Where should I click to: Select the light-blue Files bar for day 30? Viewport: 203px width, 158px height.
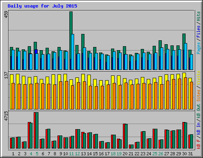pyautogui.click(x=186, y=56)
